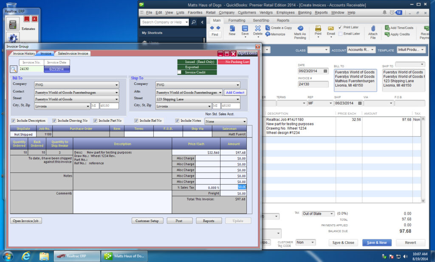435x262 pixels.
Task: Collapse the My Shortcuts panel arrow
Action: click(x=202, y=22)
